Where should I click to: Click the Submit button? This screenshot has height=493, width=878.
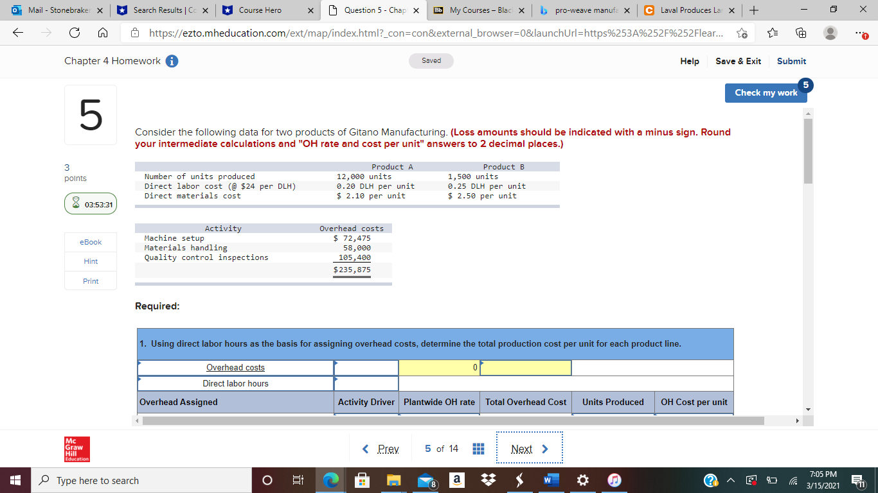click(791, 61)
